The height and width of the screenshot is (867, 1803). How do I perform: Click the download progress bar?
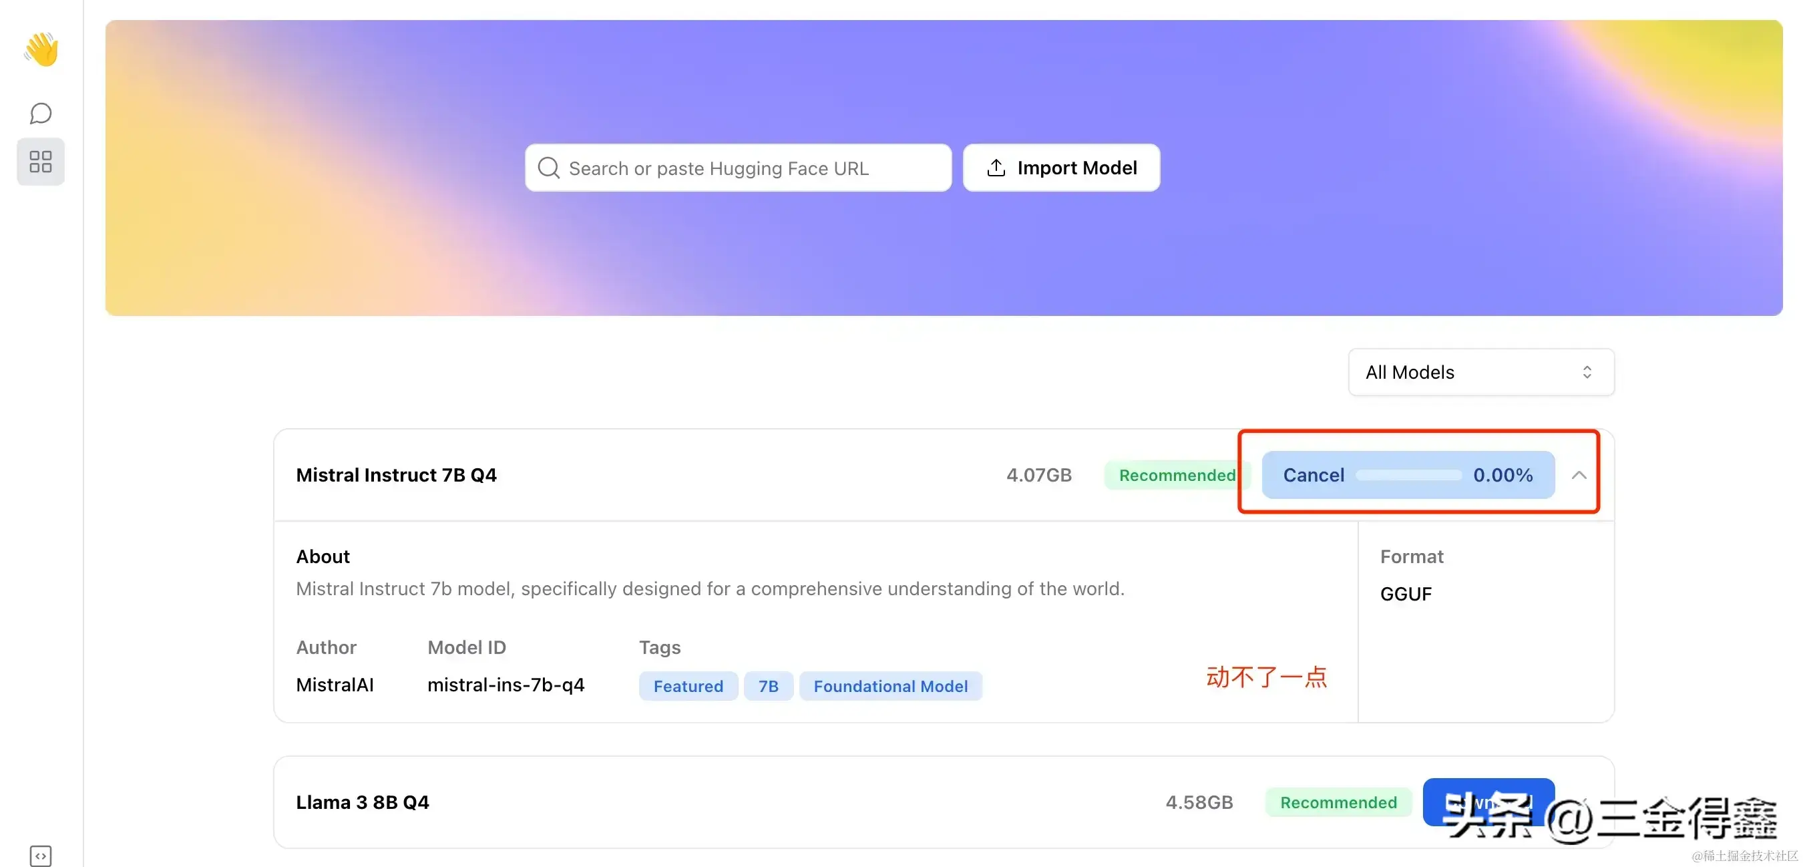coord(1408,476)
